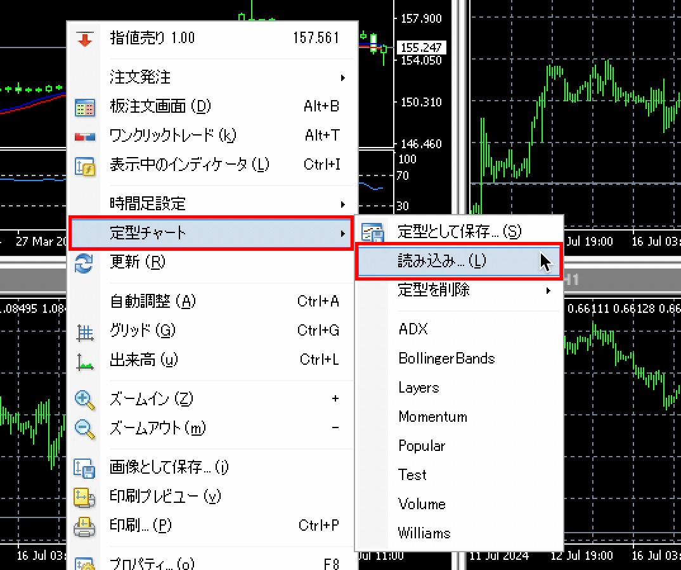681x570 pixels.
Task: Click the 155.247 price label on axis
Action: (x=420, y=47)
